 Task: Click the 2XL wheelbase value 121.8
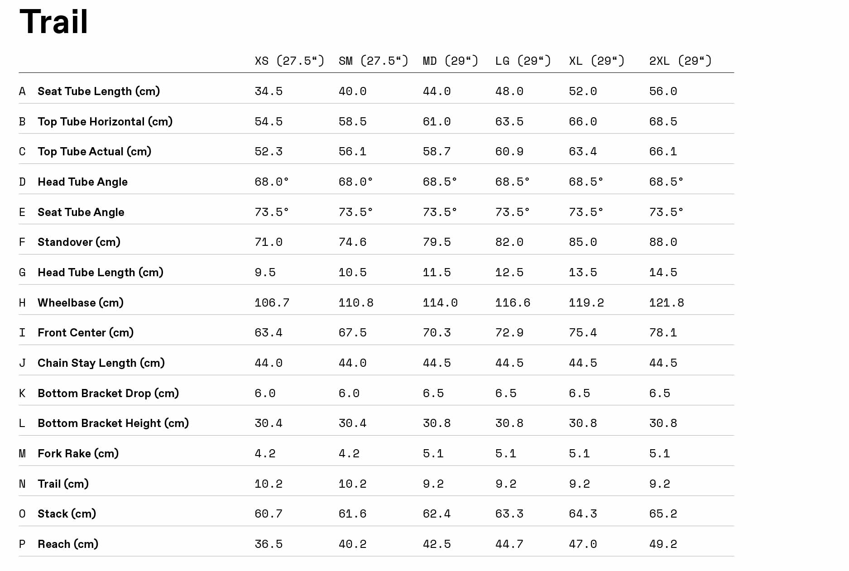click(x=666, y=303)
